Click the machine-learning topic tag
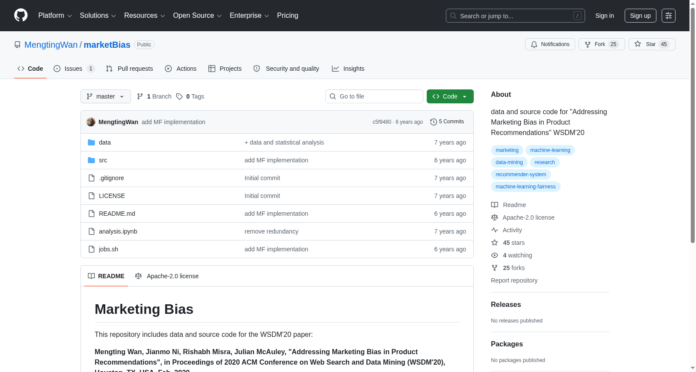 tap(550, 150)
